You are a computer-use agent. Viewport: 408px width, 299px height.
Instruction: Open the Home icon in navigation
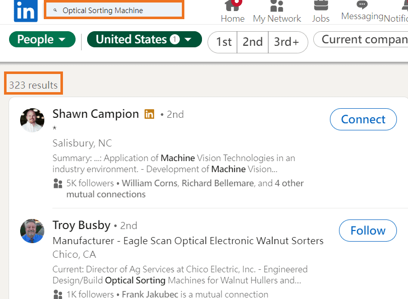click(233, 6)
